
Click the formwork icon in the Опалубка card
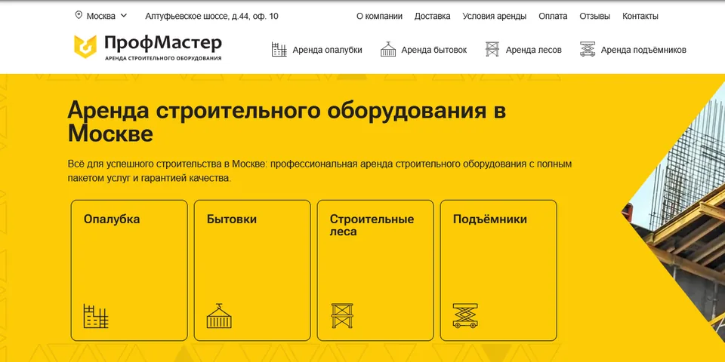tap(96, 316)
